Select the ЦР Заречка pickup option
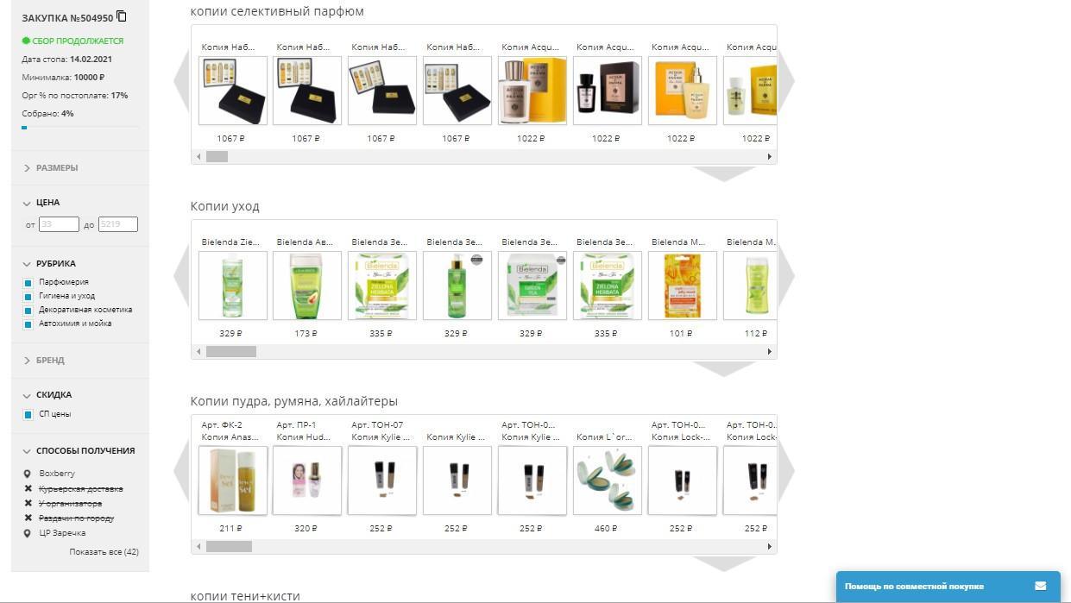 62,533
